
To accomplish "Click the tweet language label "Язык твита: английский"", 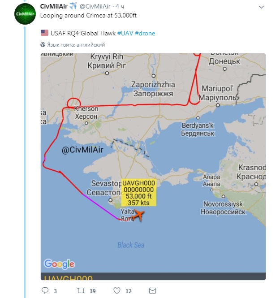I will coord(76,45).
